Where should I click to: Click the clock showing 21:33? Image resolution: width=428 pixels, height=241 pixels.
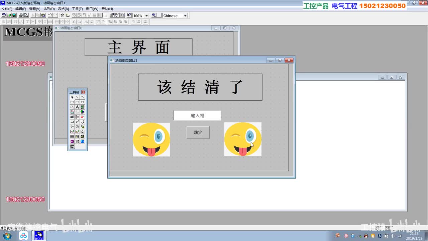tap(415, 233)
